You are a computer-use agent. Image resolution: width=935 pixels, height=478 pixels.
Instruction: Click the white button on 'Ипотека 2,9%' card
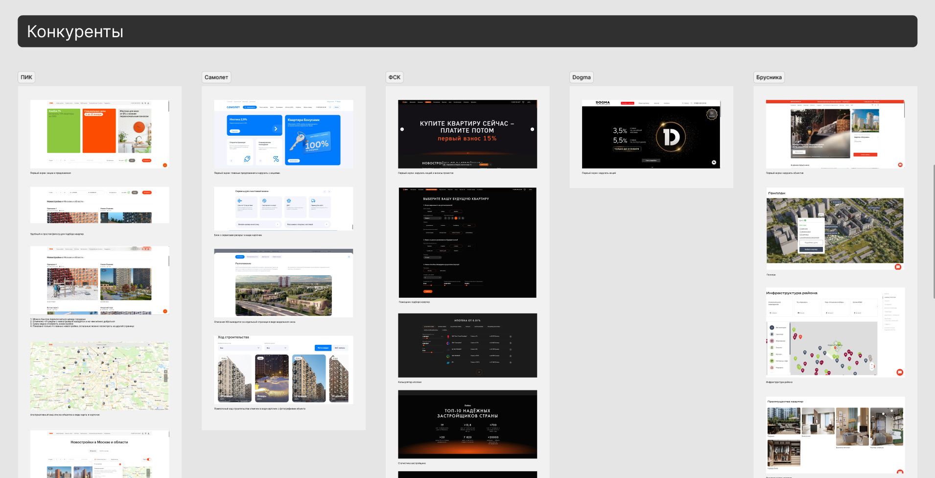coord(235,131)
